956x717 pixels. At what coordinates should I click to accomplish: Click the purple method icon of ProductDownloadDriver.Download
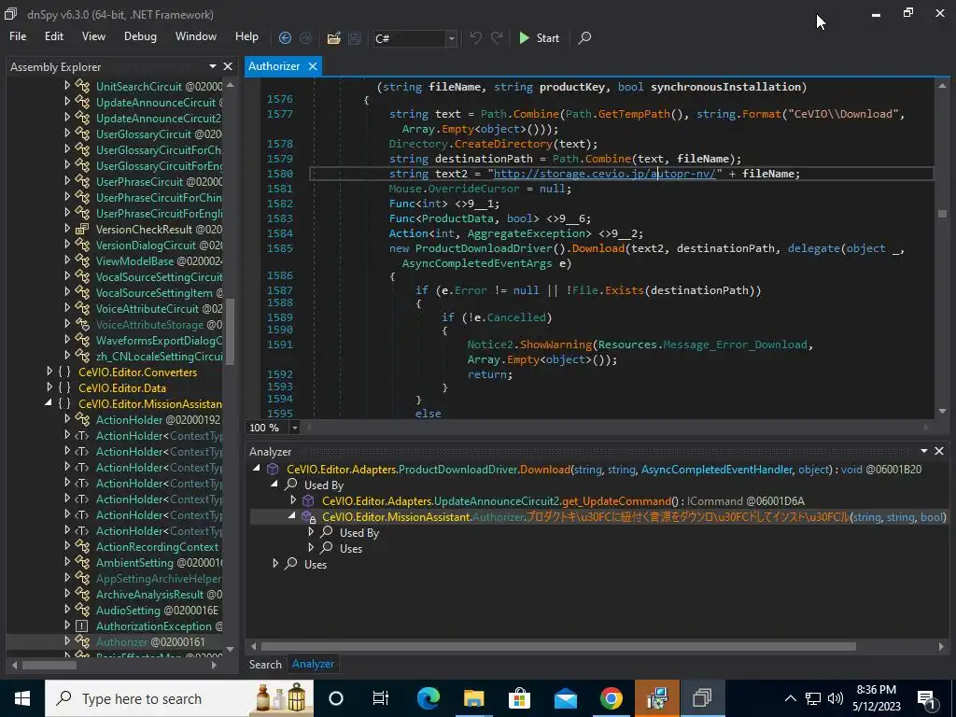pyautogui.click(x=274, y=469)
